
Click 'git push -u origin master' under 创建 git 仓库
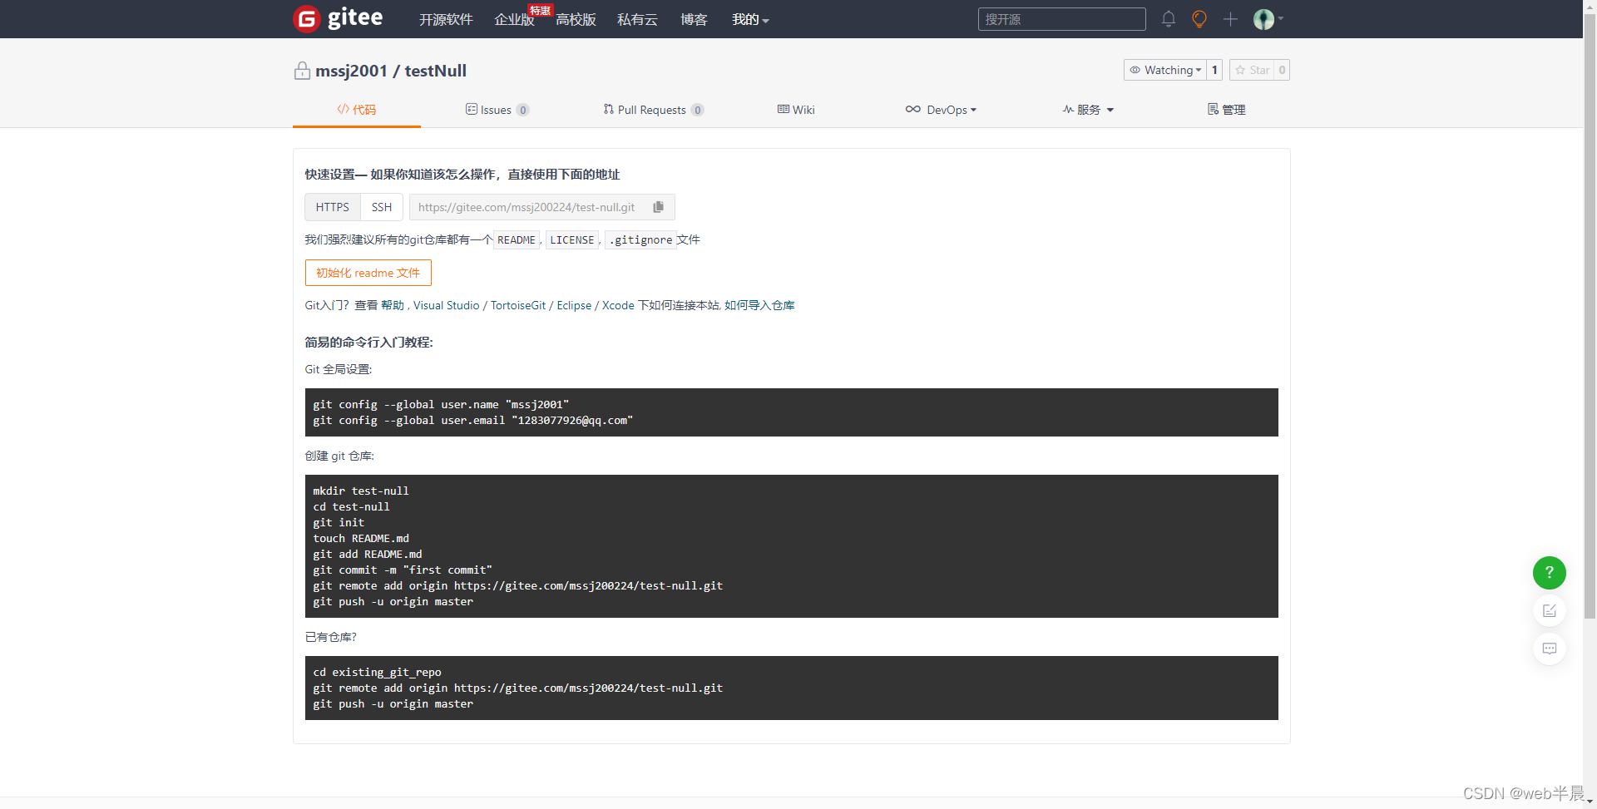(x=393, y=602)
